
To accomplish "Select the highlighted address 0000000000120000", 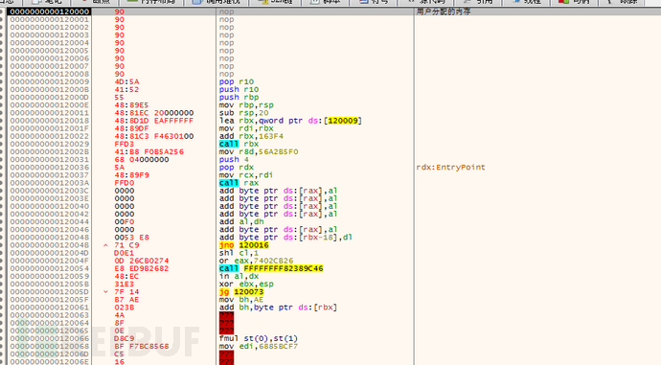I will 49,11.
